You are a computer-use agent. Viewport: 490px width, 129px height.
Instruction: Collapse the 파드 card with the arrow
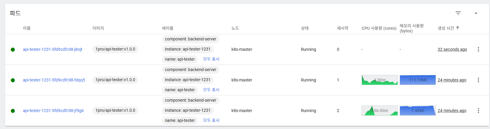point(476,13)
